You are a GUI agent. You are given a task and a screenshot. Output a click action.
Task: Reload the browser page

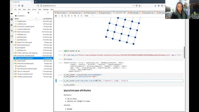[x=19, y=6]
